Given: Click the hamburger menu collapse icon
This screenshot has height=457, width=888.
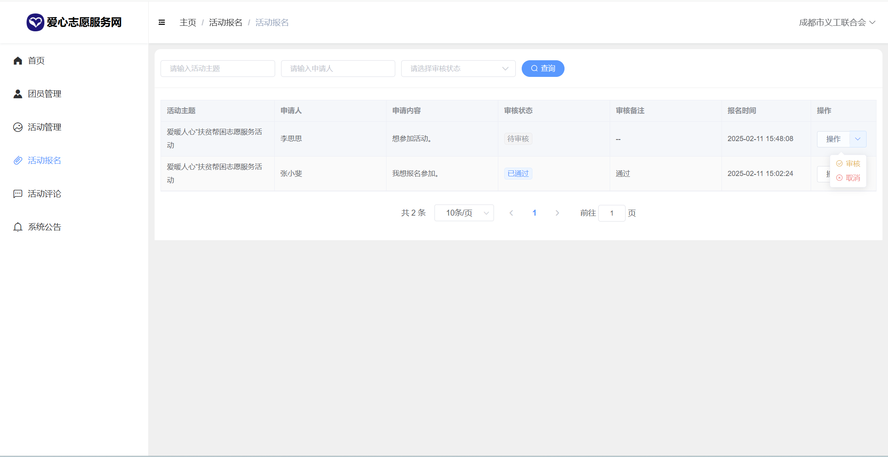Looking at the screenshot, I should coord(162,23).
